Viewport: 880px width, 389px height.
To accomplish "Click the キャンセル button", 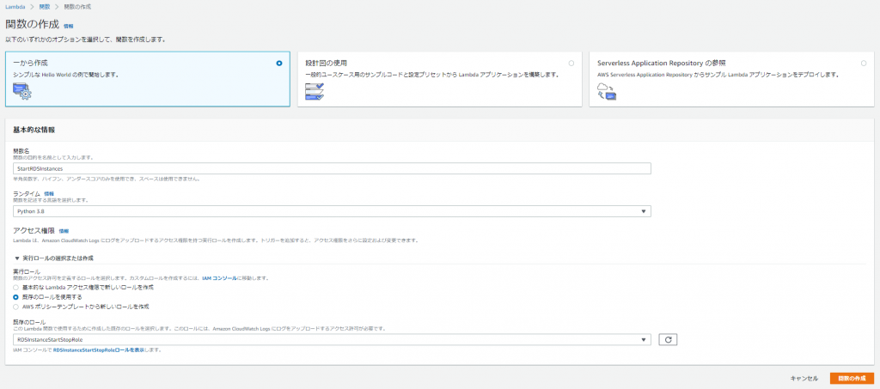I will [x=804, y=379].
